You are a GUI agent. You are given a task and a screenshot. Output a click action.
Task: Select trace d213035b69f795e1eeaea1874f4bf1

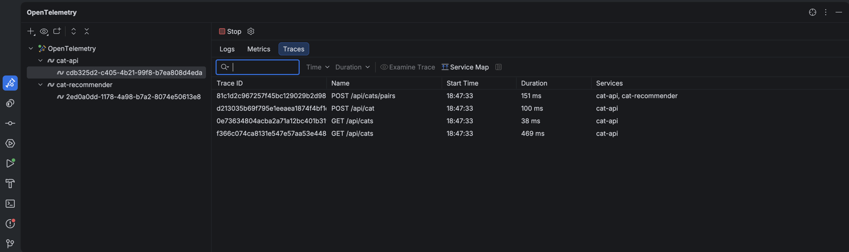tap(271, 109)
